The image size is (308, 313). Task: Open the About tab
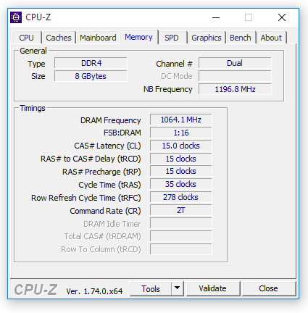[271, 38]
